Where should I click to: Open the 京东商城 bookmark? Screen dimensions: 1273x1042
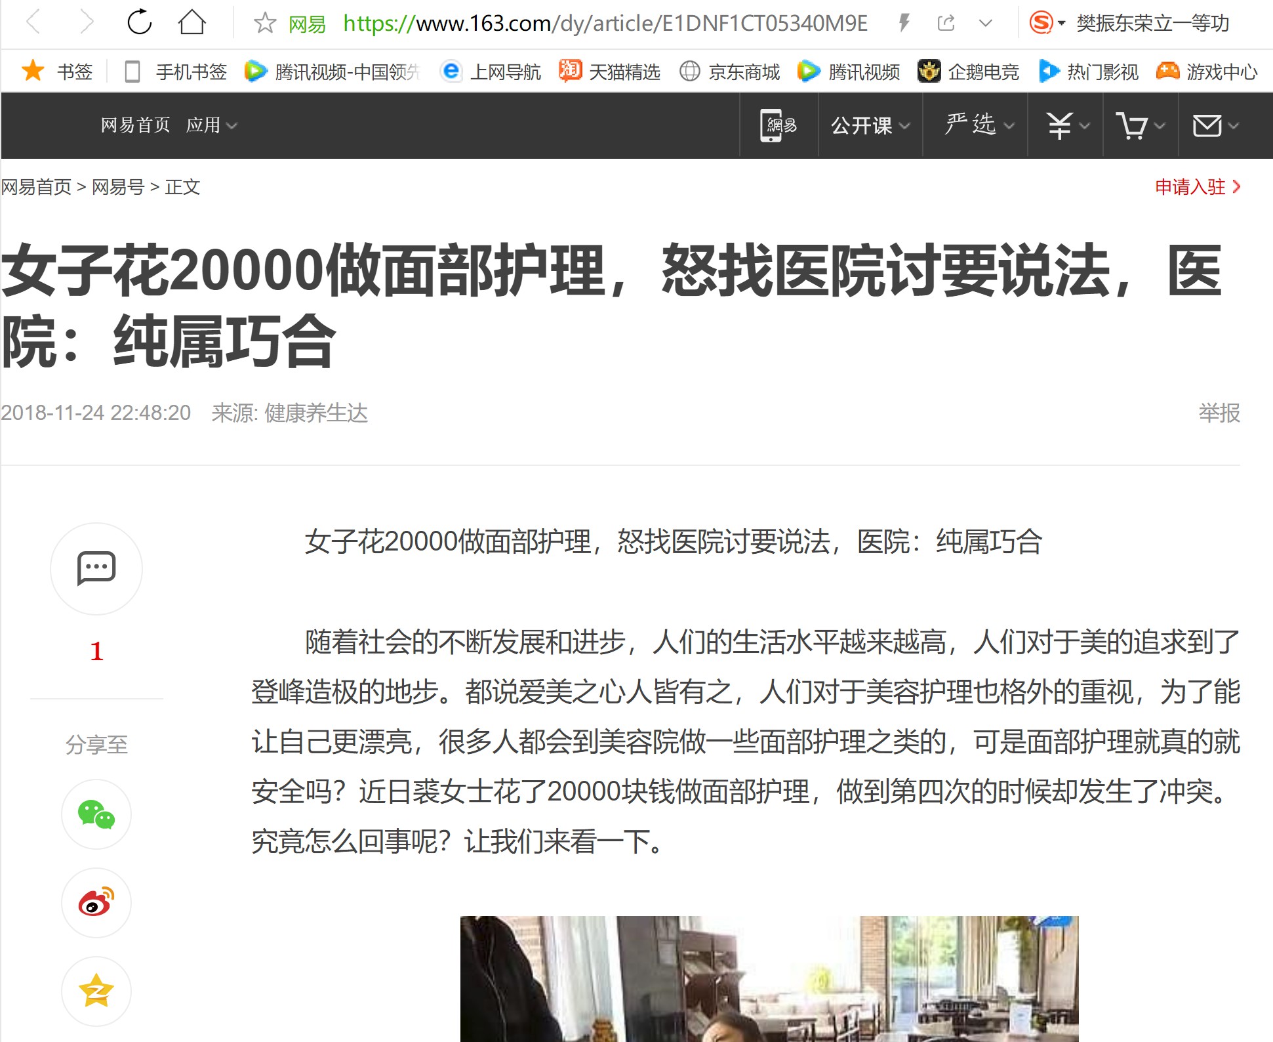729,71
